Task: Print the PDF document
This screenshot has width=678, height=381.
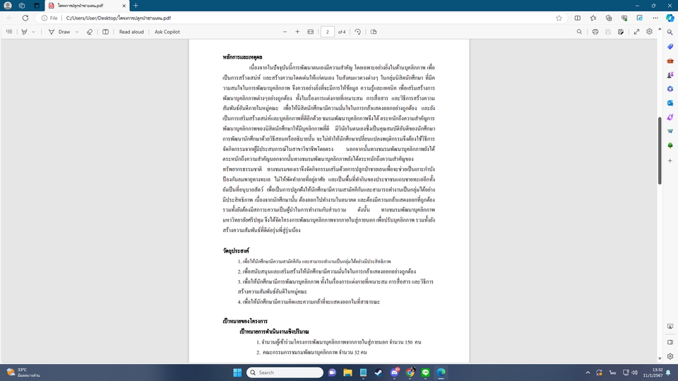Action: 595,32
